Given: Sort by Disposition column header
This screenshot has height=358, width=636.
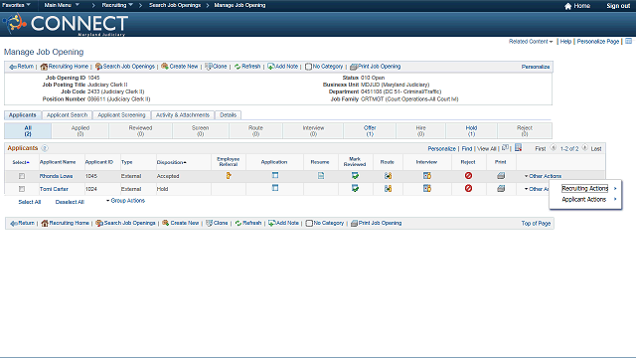Looking at the screenshot, I should [172, 162].
